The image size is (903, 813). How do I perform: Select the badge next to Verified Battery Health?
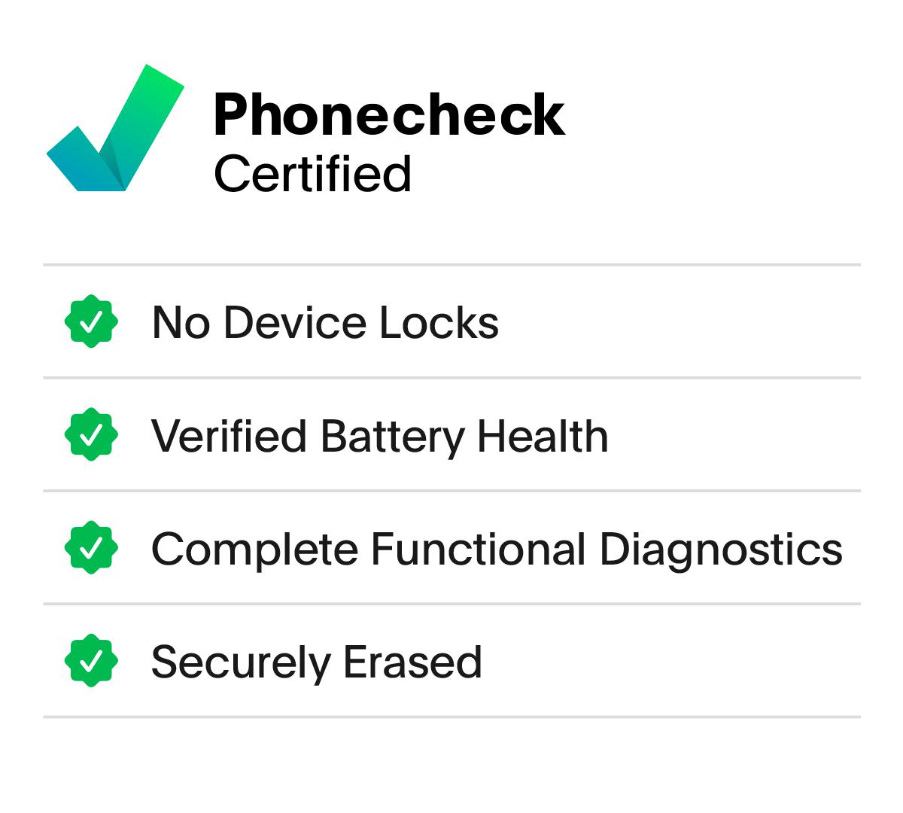pos(91,434)
